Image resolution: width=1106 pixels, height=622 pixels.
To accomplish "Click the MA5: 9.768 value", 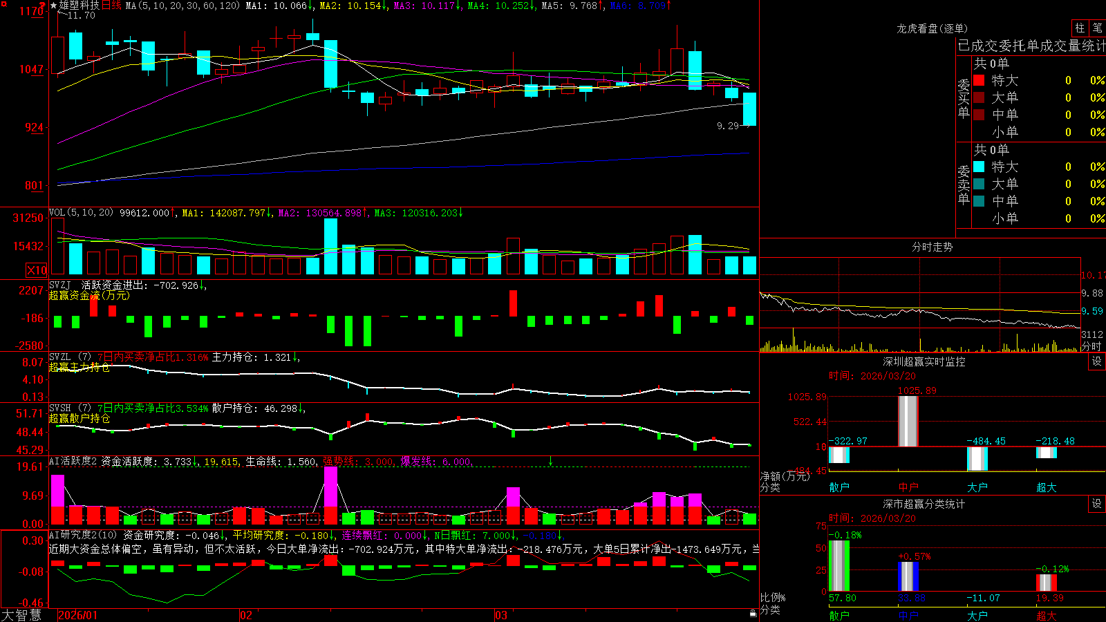I will 572,6.
